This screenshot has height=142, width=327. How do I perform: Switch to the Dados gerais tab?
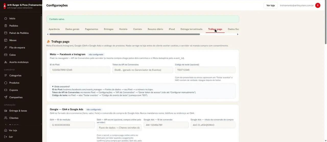click(x=72, y=29)
